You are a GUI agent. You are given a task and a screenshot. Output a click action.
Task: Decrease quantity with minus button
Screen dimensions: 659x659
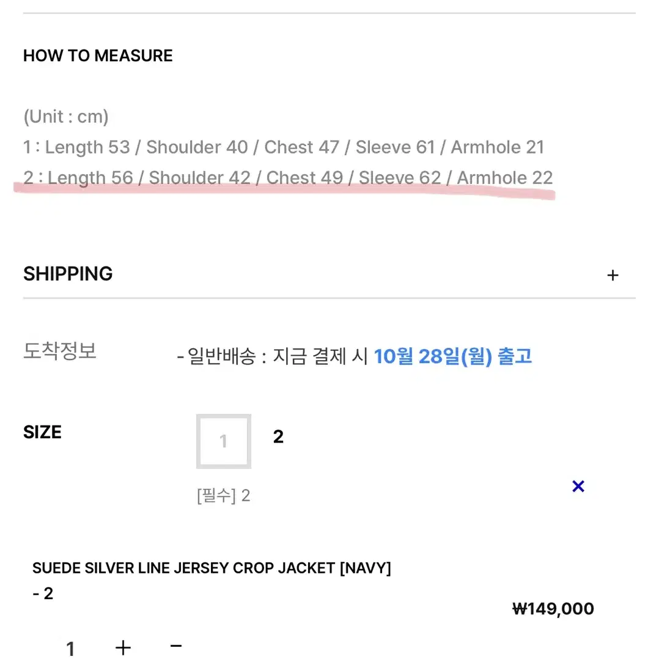176,646
